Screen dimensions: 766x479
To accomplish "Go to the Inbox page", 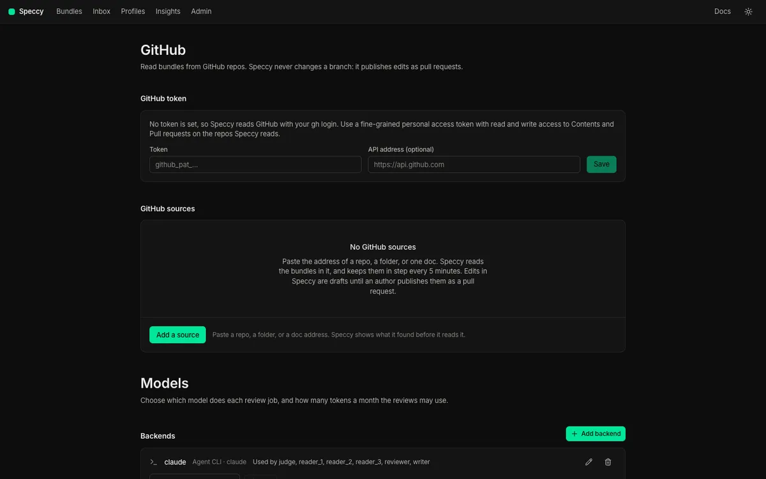I will (101, 11).
